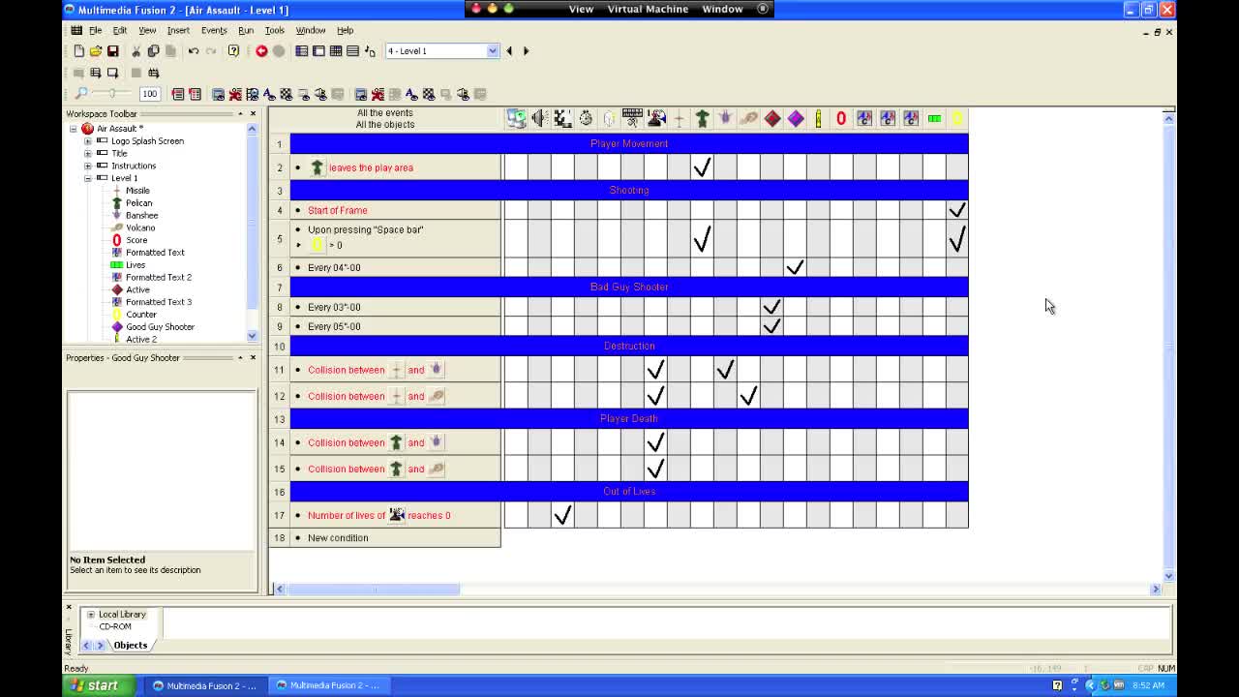Viewport: 1239px width, 697px height.
Task: Go to the previous frame arrow
Action: (509, 51)
